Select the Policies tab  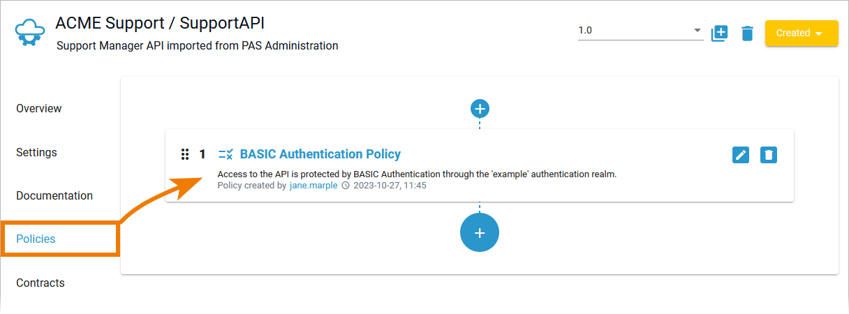[x=36, y=239]
